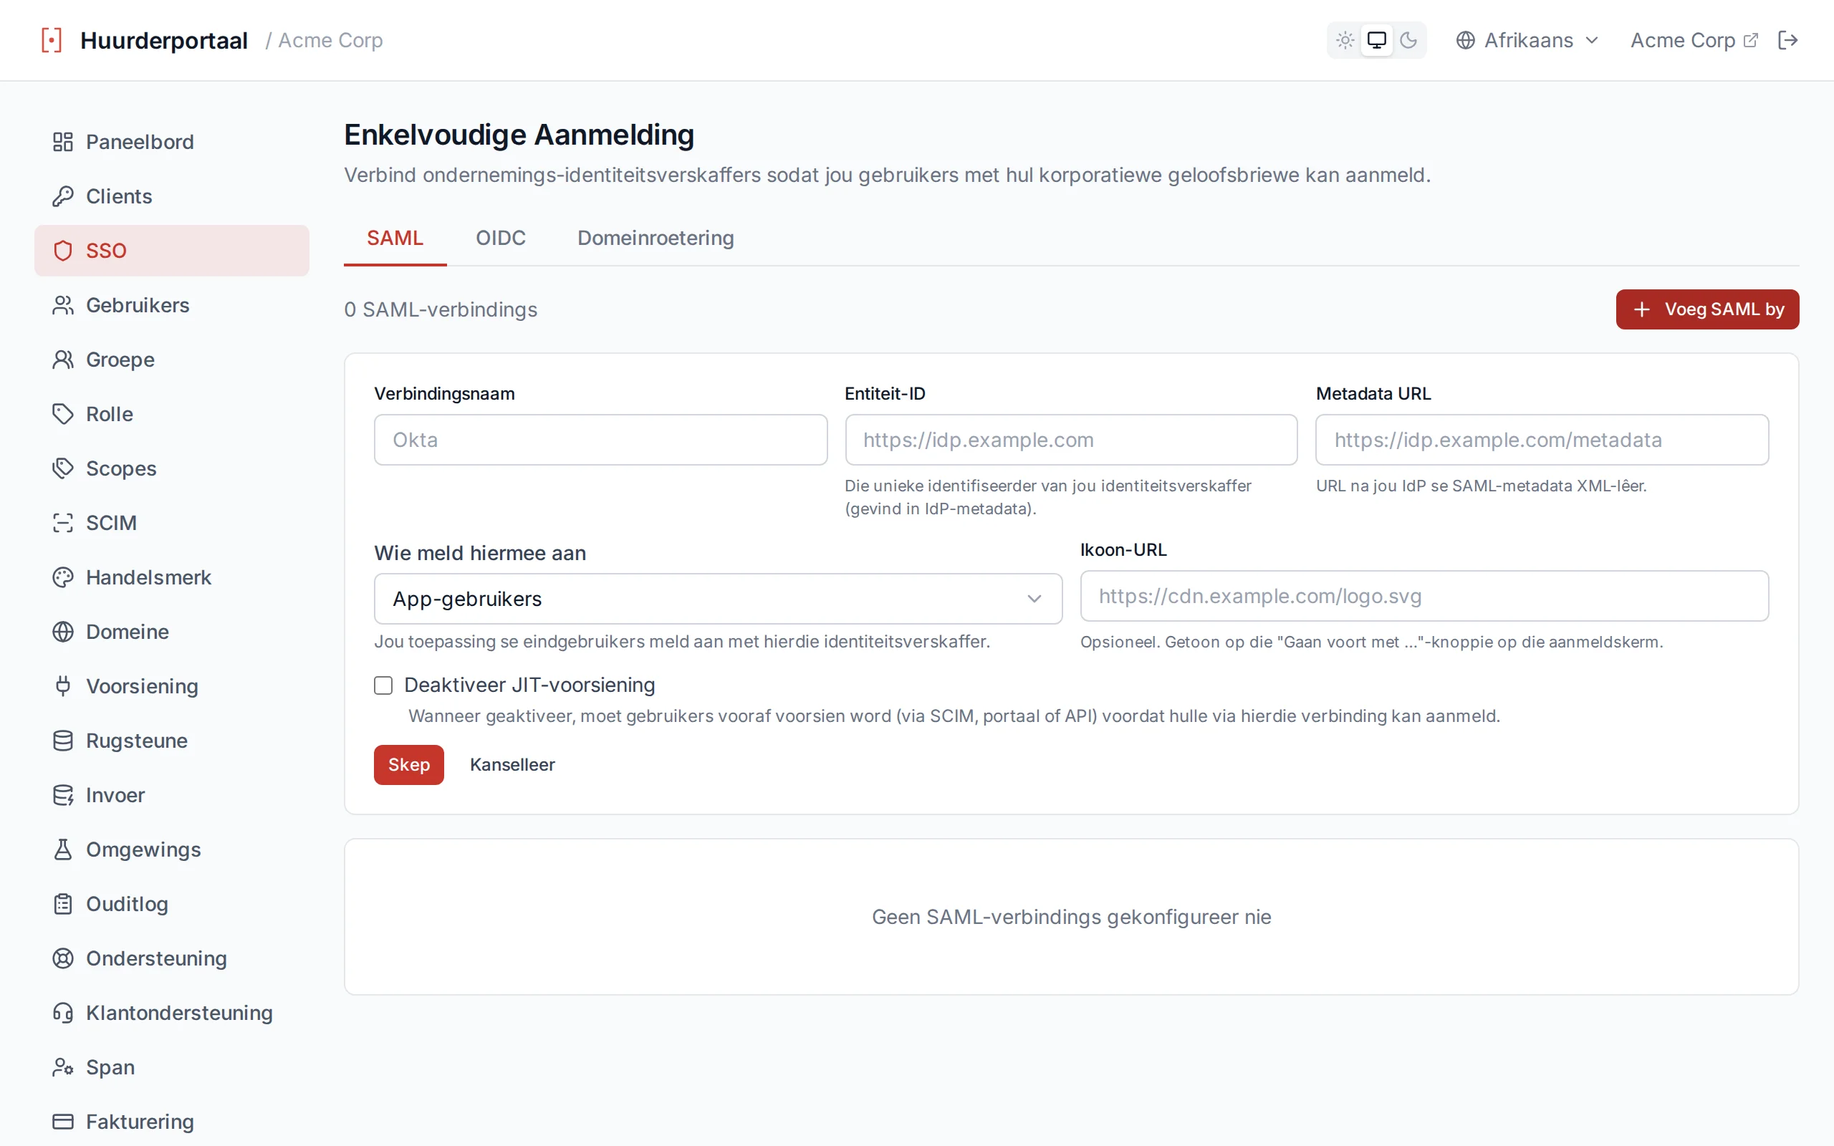
Task: Click the globe icon beside Afrikaans
Action: tap(1465, 40)
